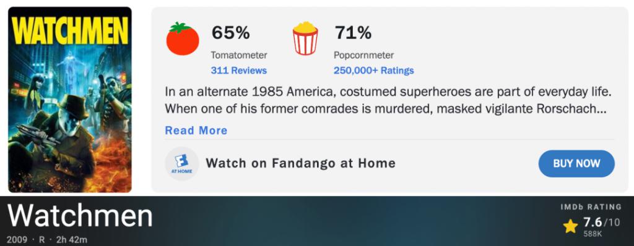This screenshot has width=634, height=246.
Task: Click the 7.6/10 IMDb score
Action: [x=601, y=222]
